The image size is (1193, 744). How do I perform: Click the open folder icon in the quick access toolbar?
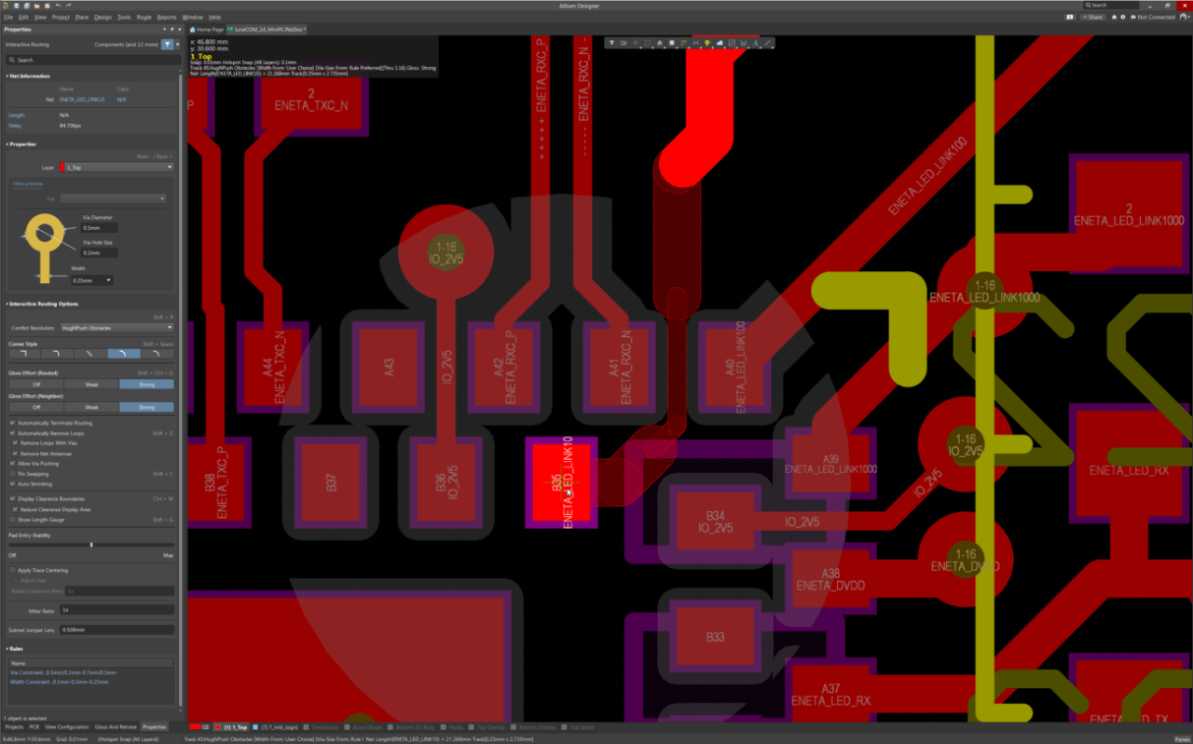pos(37,6)
